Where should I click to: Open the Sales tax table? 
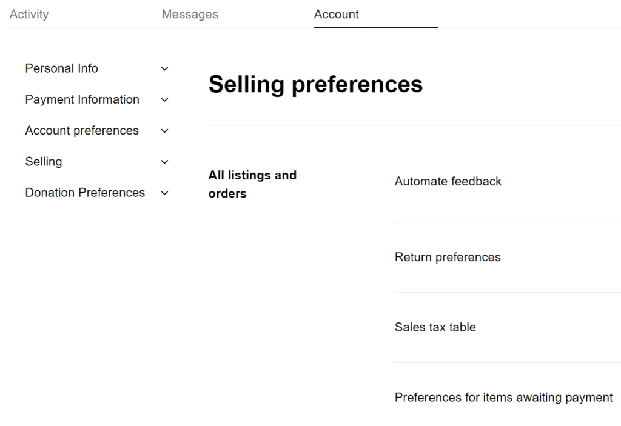pyautogui.click(x=435, y=327)
